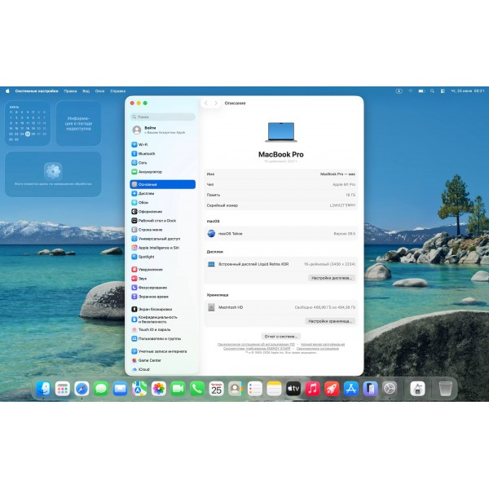Click the Liquid Retina XDR display row
The image size is (489, 489).
280,264
